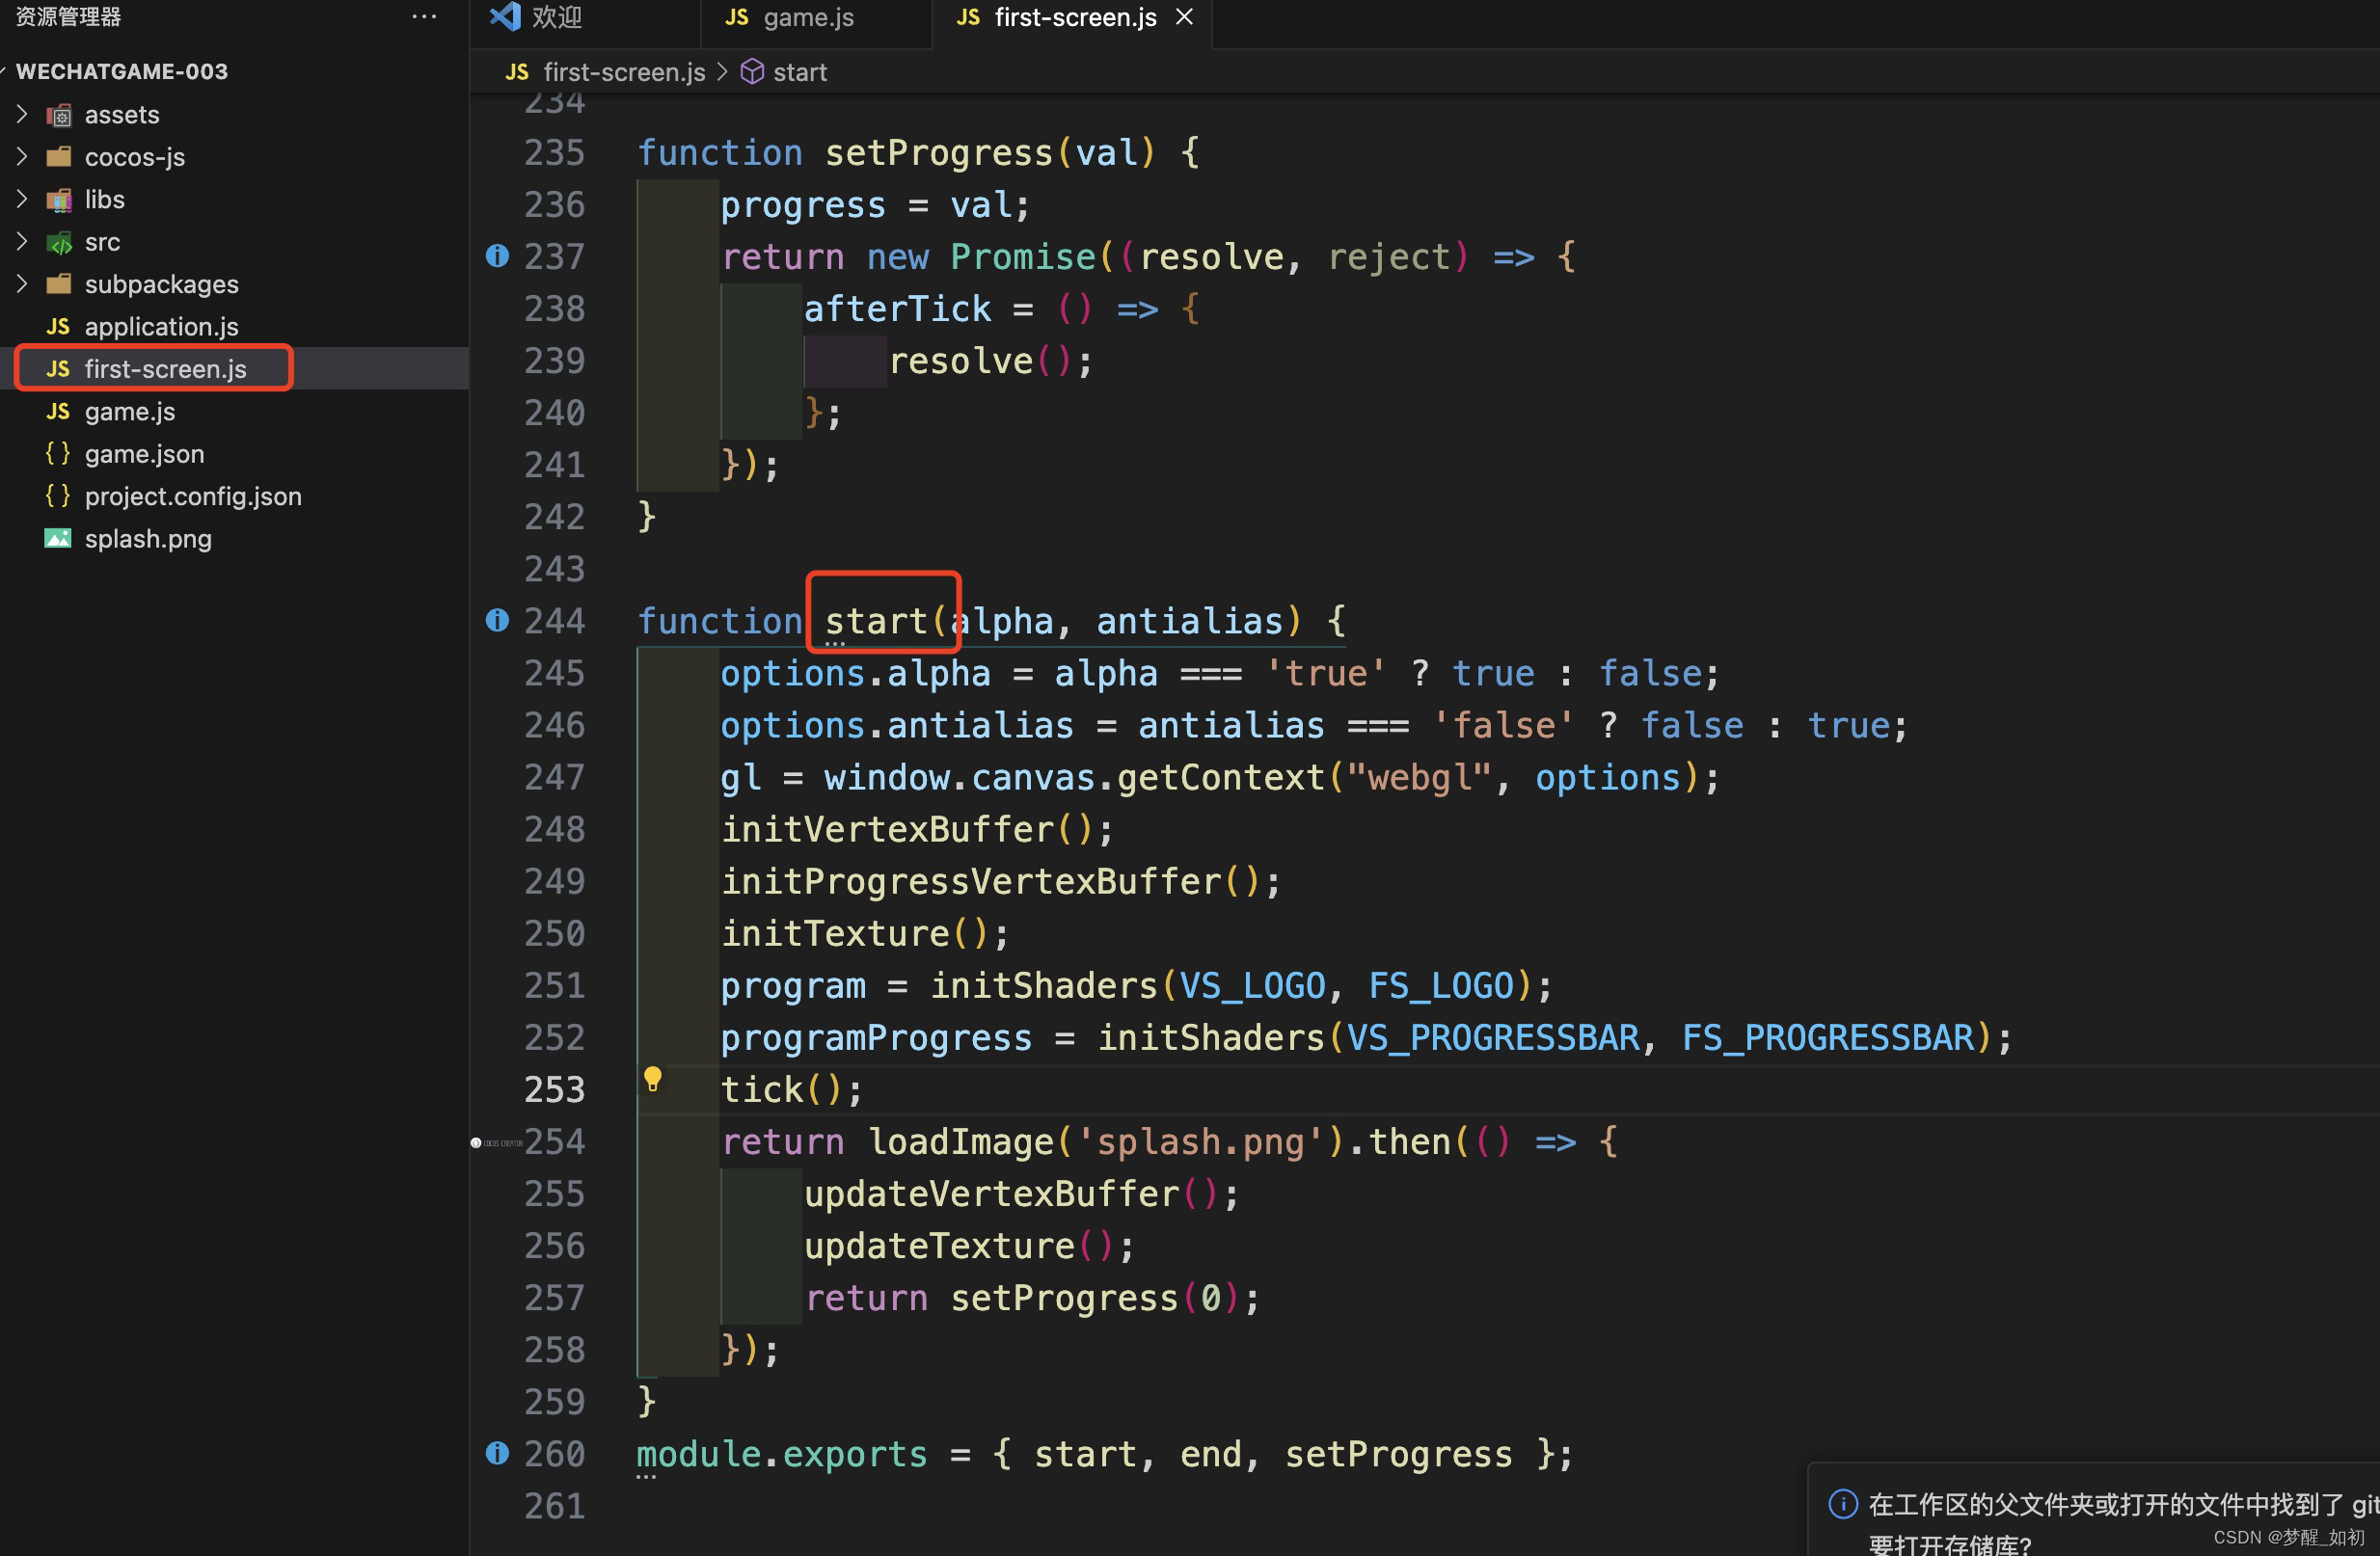
Task: Expand the cocos-js folder chevron
Action: [22, 156]
